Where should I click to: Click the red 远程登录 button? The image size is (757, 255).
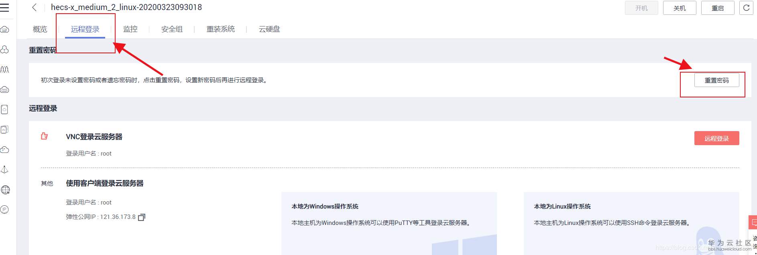point(717,138)
